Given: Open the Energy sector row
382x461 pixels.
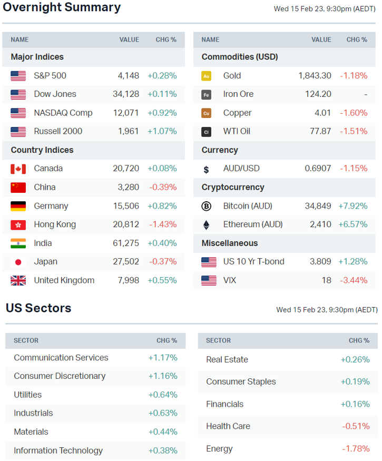Looking at the screenshot, I should tap(219, 449).
